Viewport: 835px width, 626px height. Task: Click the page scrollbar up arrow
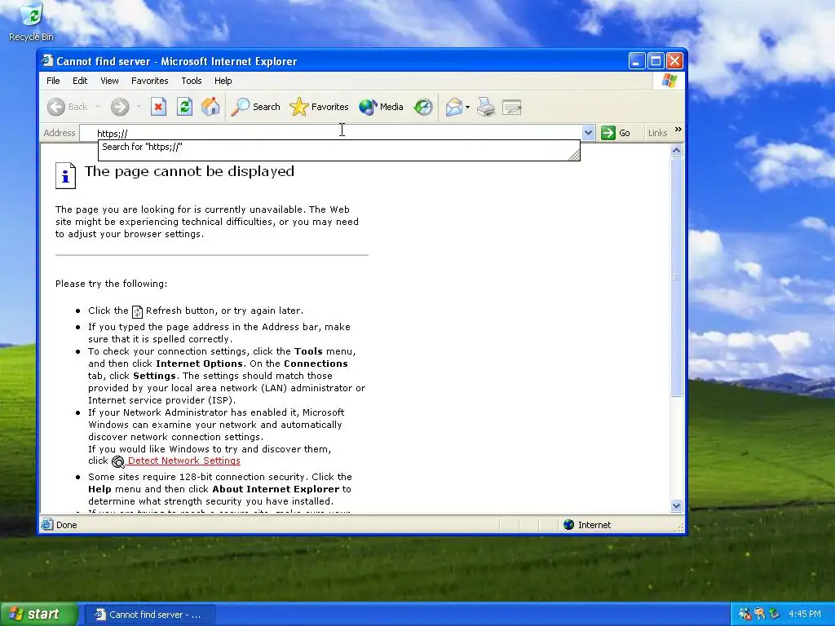click(676, 151)
